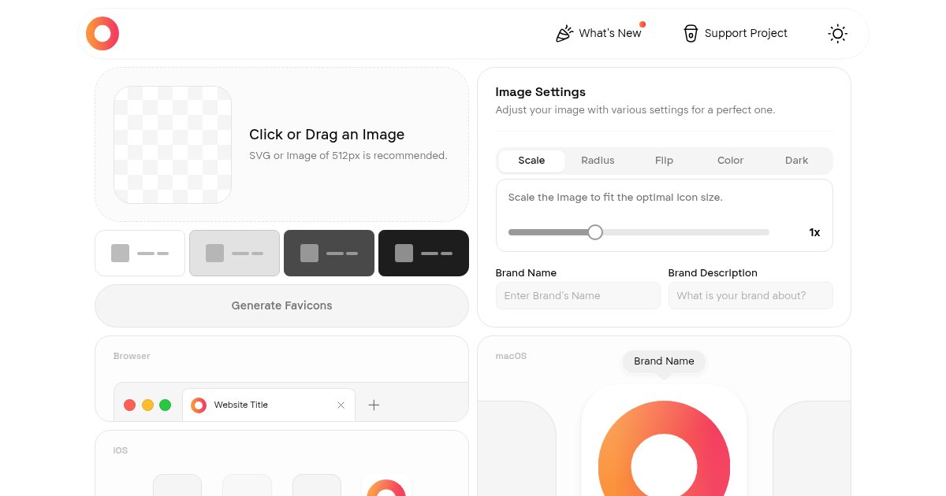Image resolution: width=946 pixels, height=496 pixels.
Task: Click the orange ring logo in header
Action: click(x=102, y=33)
